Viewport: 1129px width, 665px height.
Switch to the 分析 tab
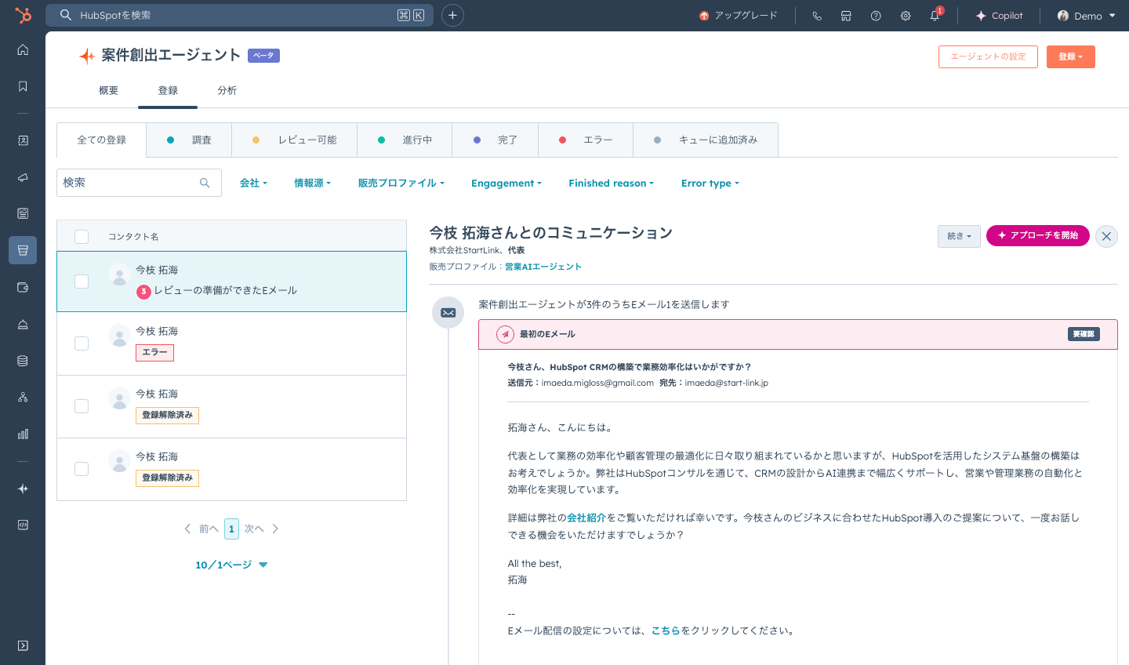(x=227, y=90)
